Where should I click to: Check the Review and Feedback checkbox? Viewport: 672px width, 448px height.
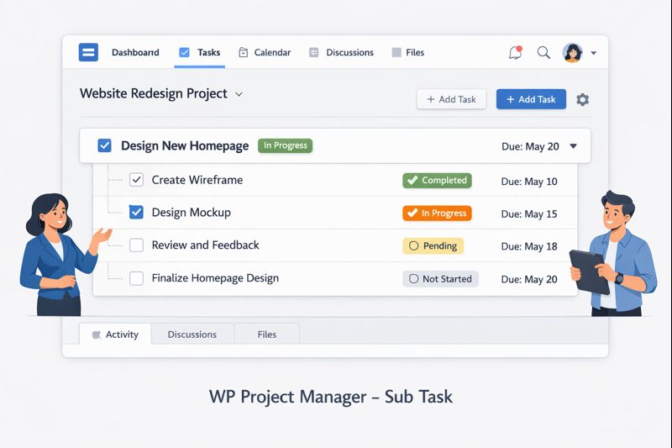(x=136, y=245)
